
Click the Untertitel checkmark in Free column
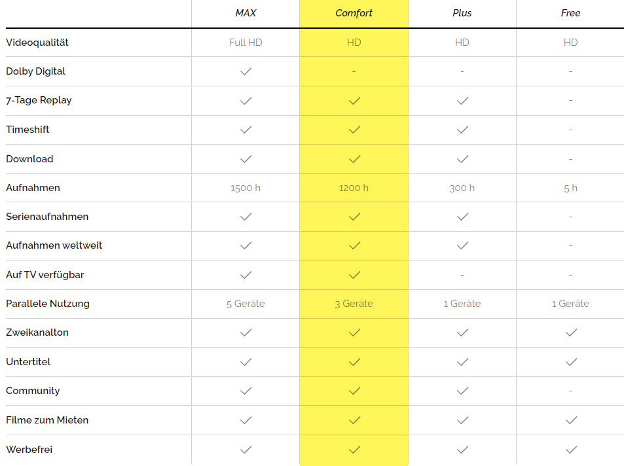click(x=571, y=362)
